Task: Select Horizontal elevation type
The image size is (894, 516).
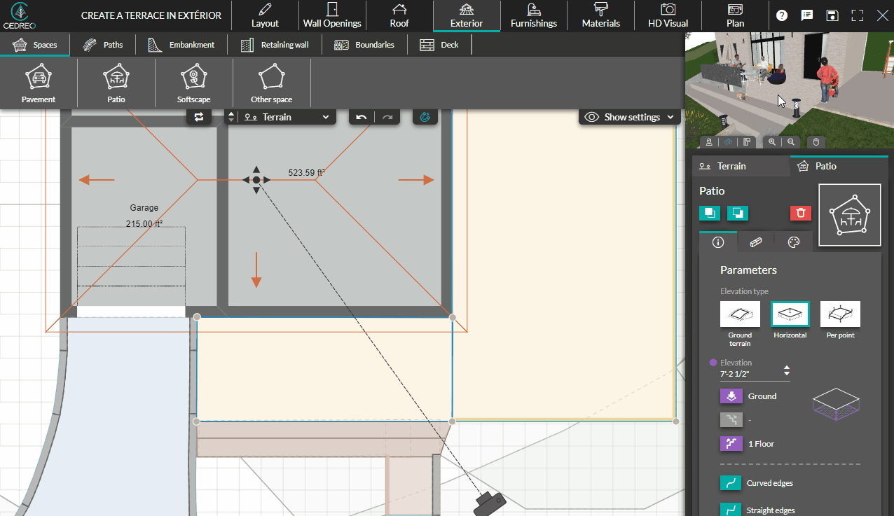Action: click(x=790, y=314)
